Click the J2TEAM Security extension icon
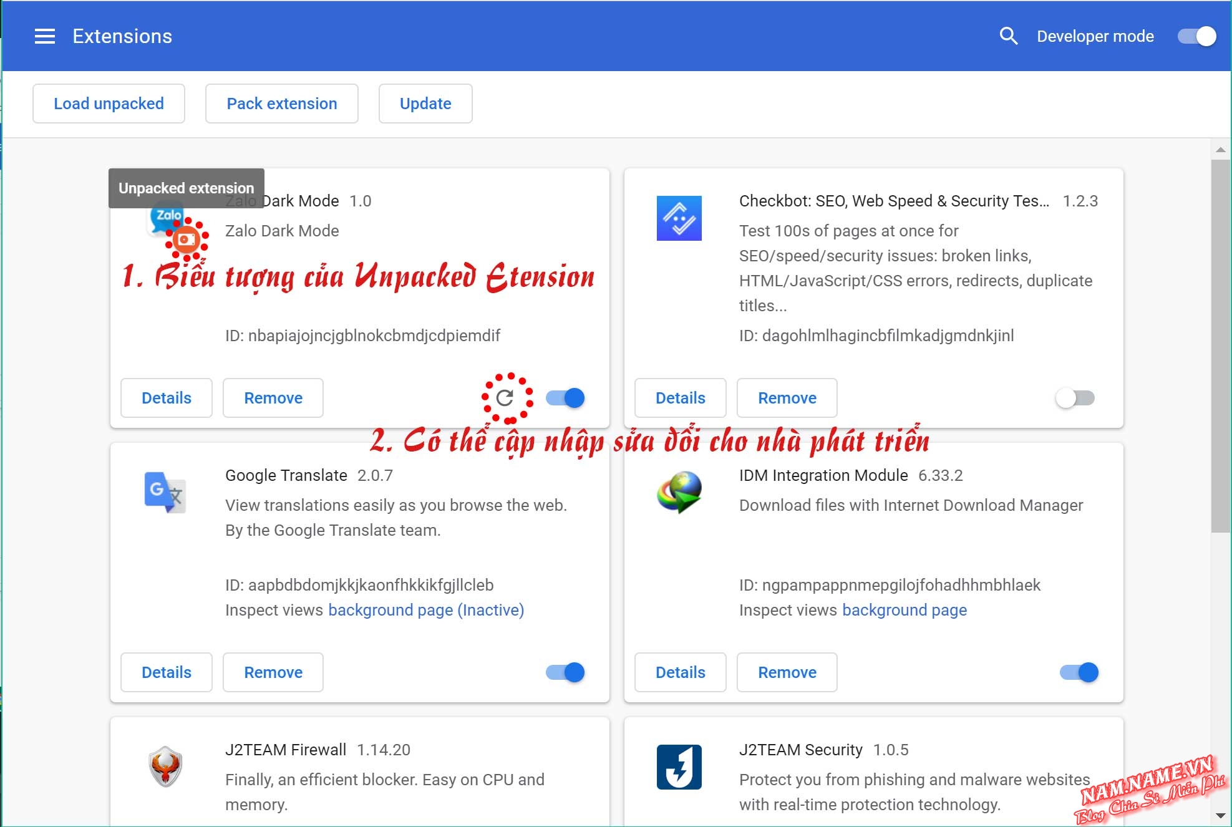This screenshot has height=827, width=1232. pyautogui.click(x=679, y=767)
